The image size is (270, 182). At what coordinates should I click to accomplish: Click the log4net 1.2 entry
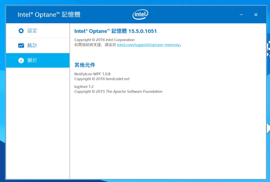click(x=84, y=87)
